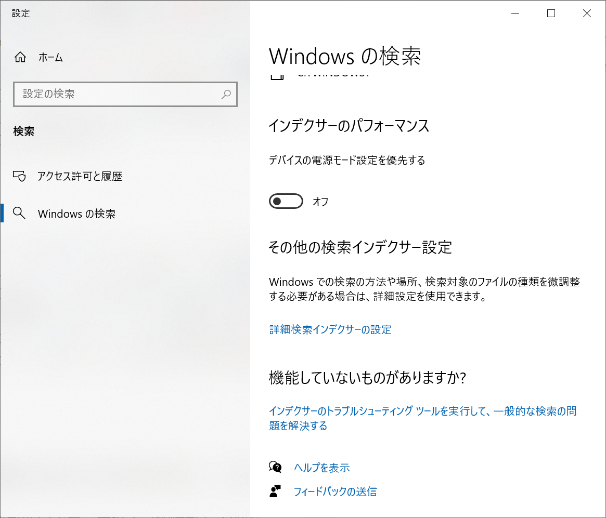Select Windows の検索 in the sidebar
This screenshot has height=518, width=606.
click(x=76, y=214)
